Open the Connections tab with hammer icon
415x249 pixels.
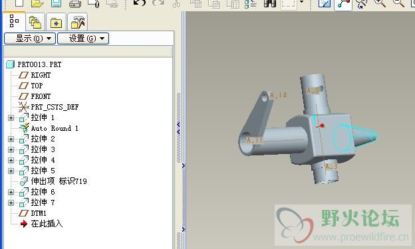coord(78,22)
